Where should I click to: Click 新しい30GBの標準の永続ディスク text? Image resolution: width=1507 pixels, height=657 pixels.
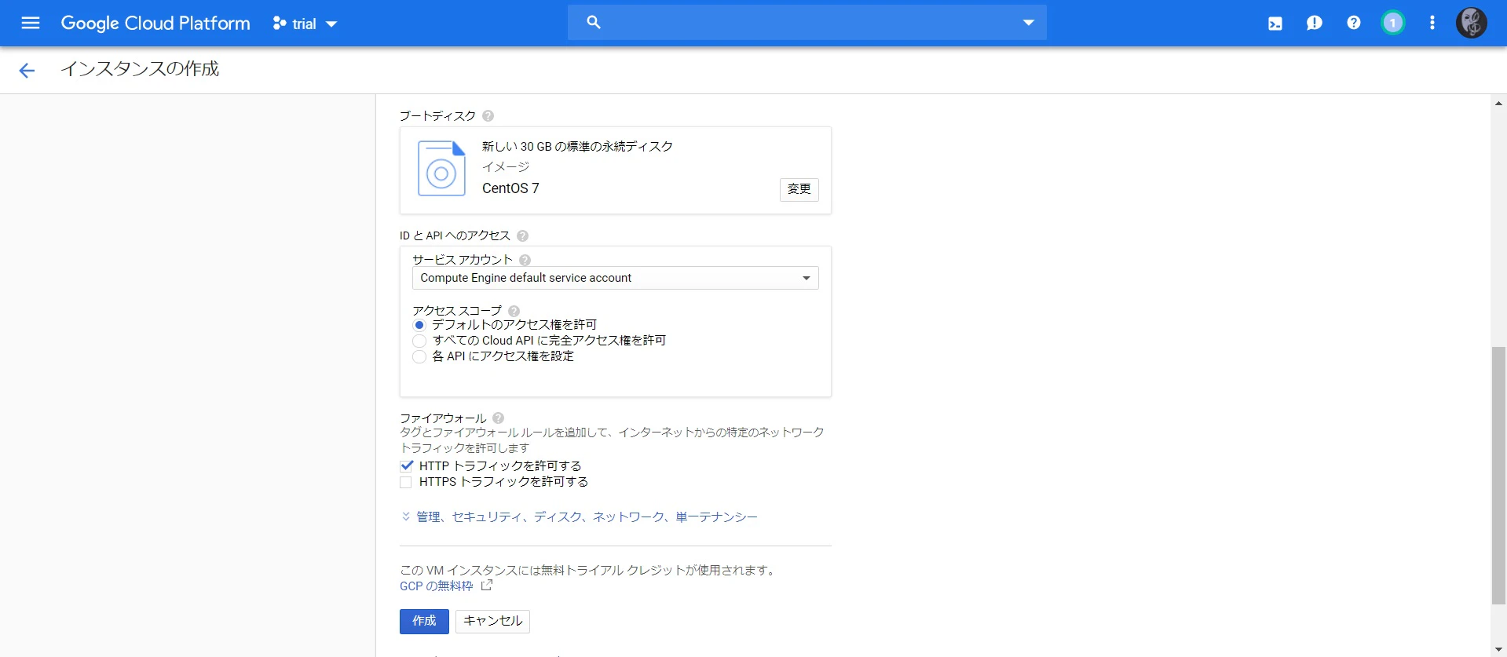point(577,147)
